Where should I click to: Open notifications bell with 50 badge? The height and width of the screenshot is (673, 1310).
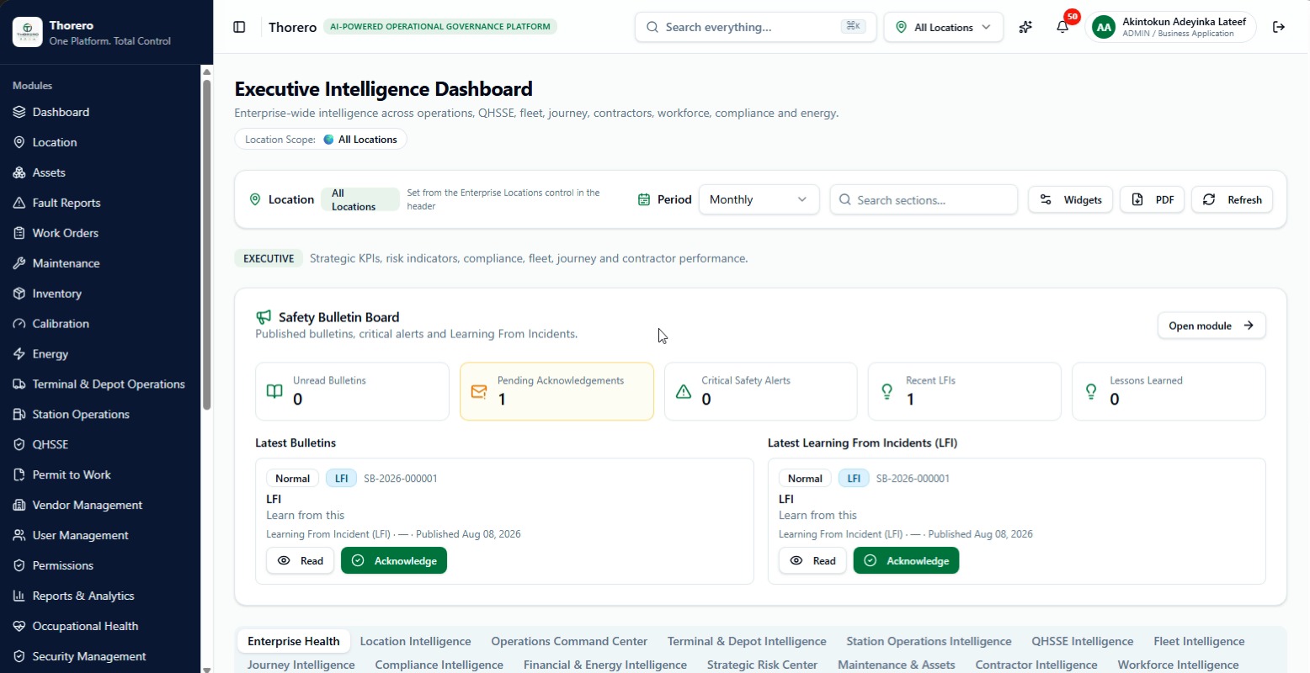click(1062, 27)
